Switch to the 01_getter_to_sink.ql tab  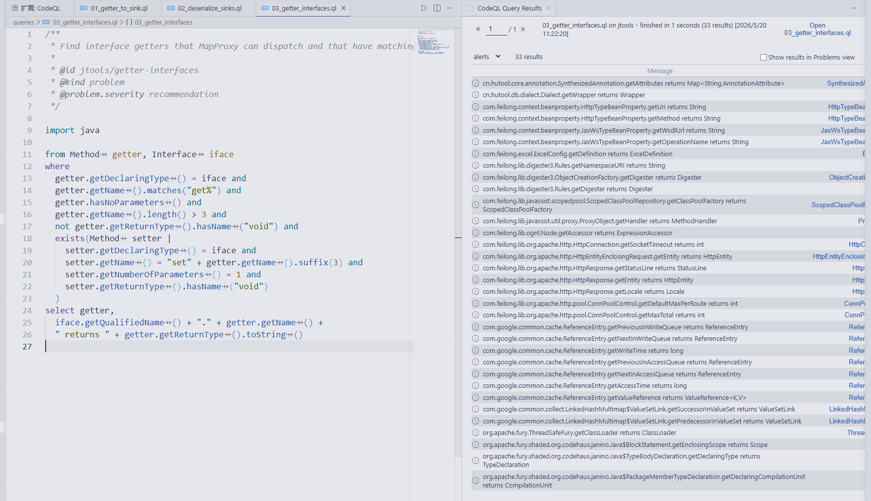(x=119, y=8)
